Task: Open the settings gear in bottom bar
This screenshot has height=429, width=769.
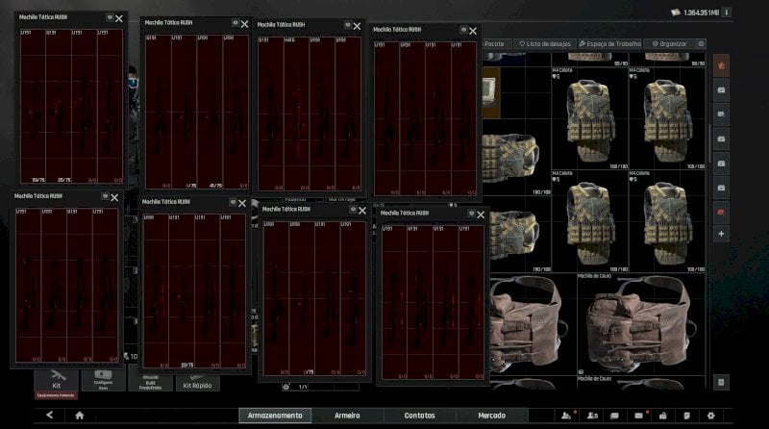Action: coord(710,416)
